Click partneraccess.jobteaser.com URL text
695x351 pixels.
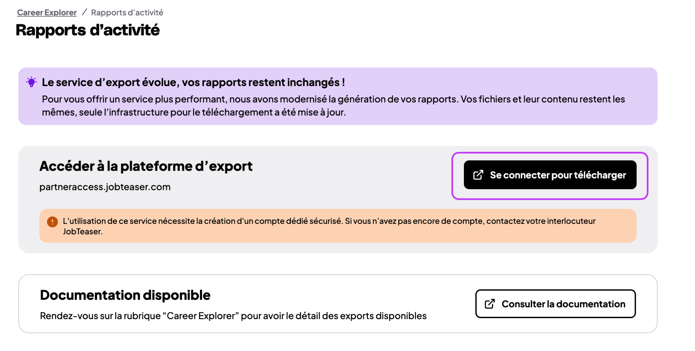pyautogui.click(x=105, y=187)
